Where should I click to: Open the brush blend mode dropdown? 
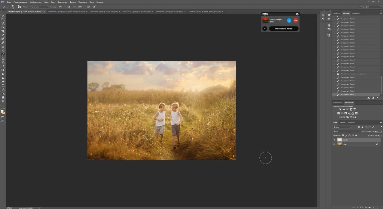click(x=39, y=7)
